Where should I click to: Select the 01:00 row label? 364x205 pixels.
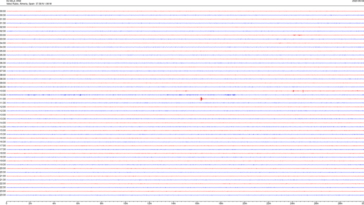(x=3, y=19)
